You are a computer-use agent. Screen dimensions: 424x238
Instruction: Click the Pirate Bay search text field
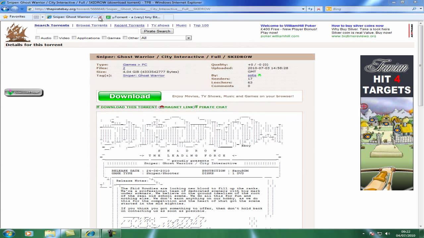87,31
